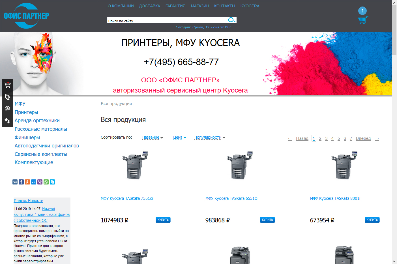Open МФУ Kyocera TASKalfa 7551ci link

127,198
